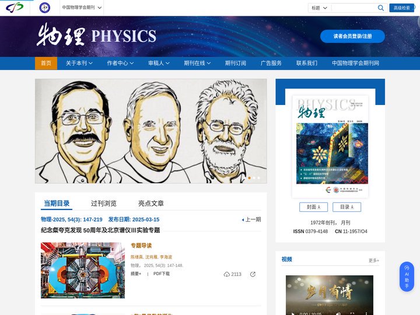Click the 视频 section heading
This screenshot has height=315, width=420.
(286, 259)
